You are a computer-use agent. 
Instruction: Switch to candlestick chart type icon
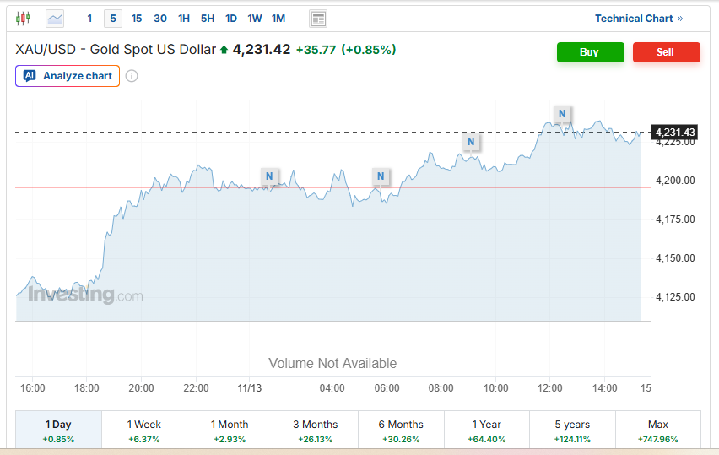coord(23,18)
